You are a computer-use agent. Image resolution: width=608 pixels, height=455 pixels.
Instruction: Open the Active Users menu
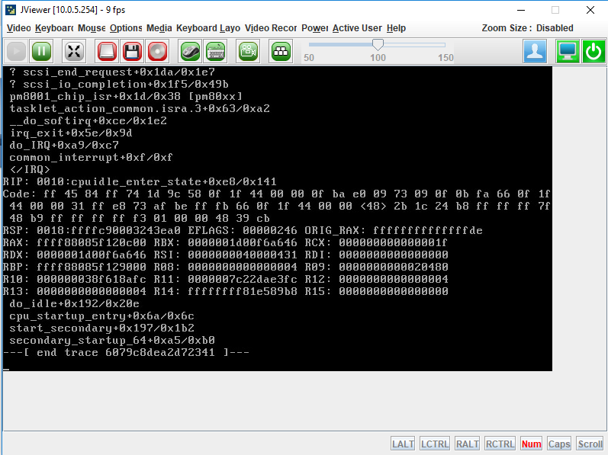pos(357,28)
